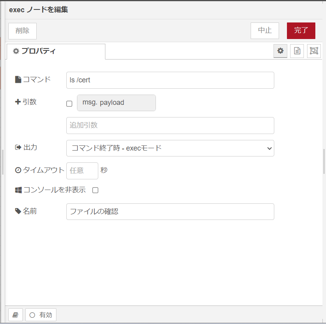
Task: Click the left sidebar separator handle
Action: click(3, 162)
